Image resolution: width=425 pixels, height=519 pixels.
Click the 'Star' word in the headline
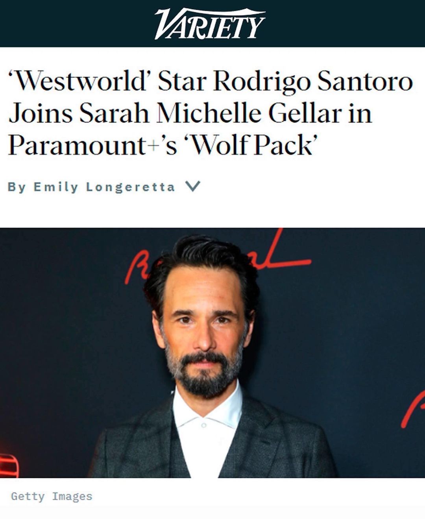pos(182,81)
